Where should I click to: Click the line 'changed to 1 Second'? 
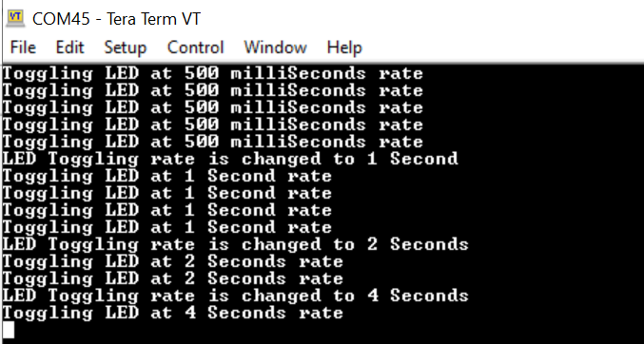pyautogui.click(x=230, y=160)
